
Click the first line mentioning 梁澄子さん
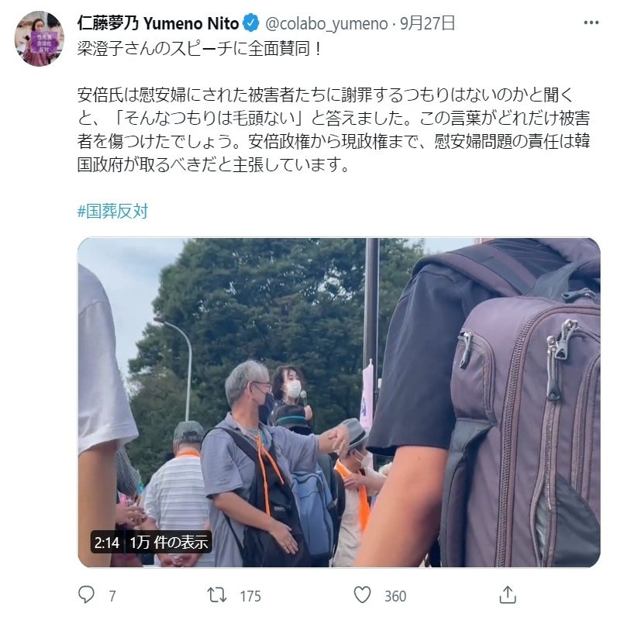(199, 49)
